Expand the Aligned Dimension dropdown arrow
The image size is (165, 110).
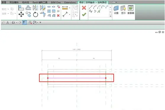(x=69, y=14)
